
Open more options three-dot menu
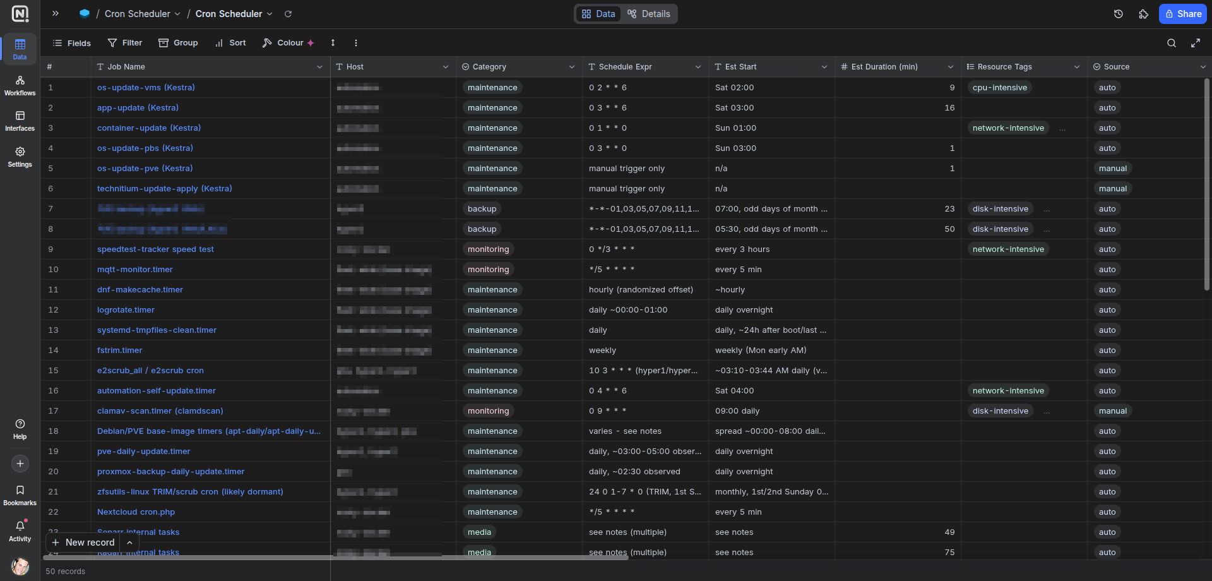point(356,43)
